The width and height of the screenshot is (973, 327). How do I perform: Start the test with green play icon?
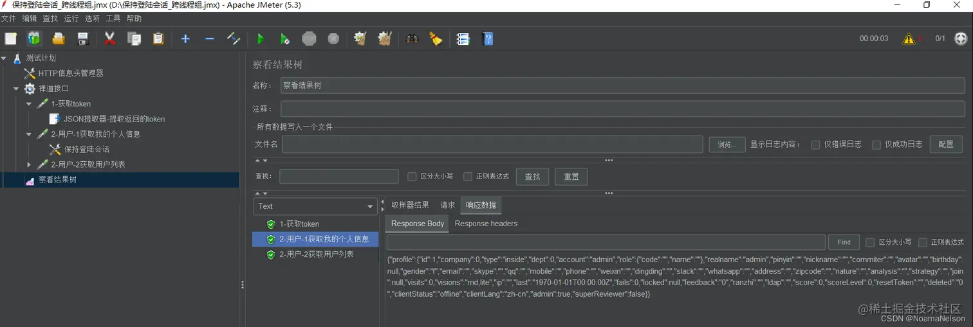pyautogui.click(x=261, y=39)
